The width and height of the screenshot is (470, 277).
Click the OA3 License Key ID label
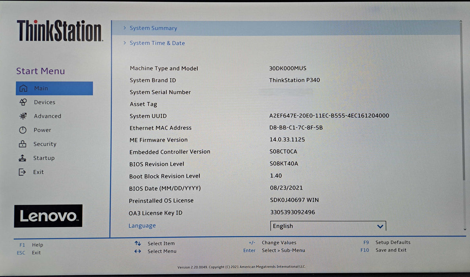click(155, 213)
